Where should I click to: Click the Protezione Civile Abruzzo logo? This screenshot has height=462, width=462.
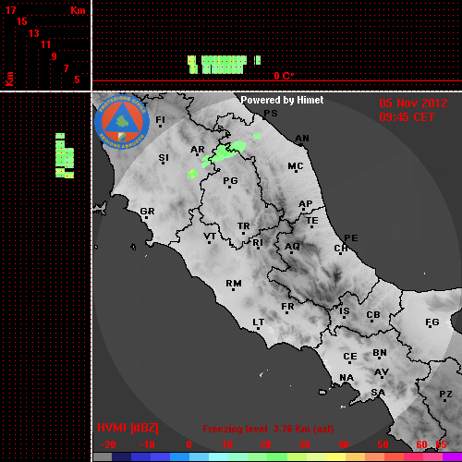click(122, 122)
